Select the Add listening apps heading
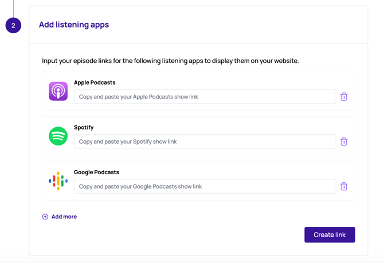This screenshot has height=263, width=384. coord(74,25)
